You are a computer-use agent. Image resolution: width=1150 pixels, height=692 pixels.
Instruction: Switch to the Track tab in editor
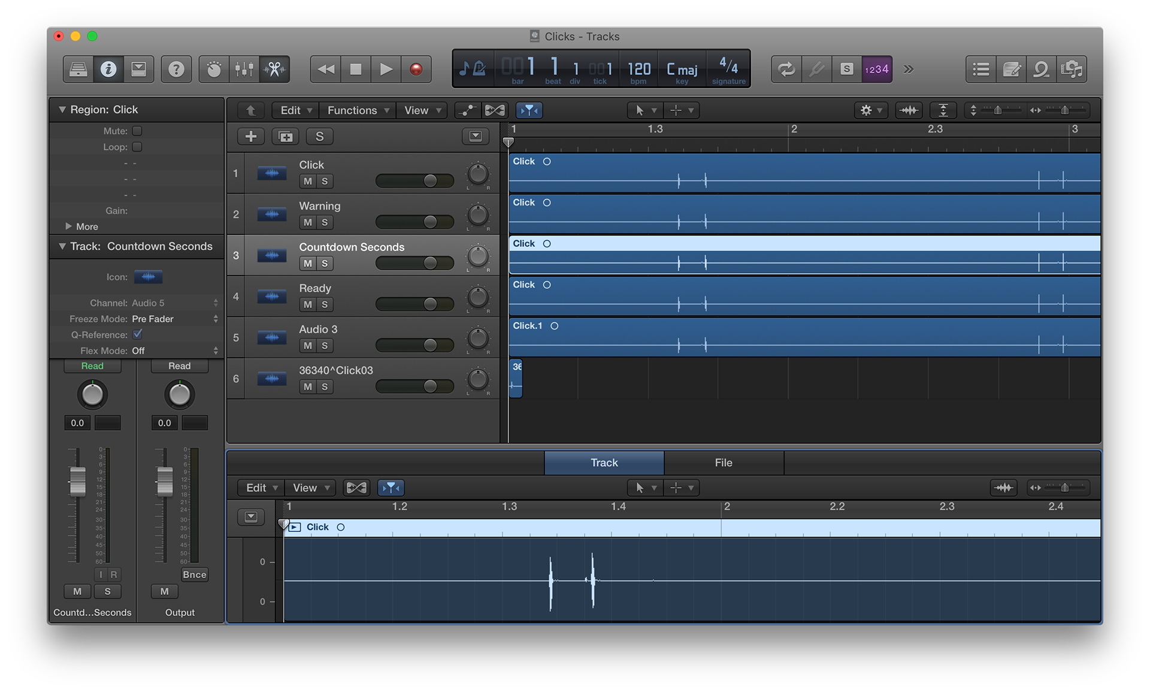pyautogui.click(x=604, y=463)
